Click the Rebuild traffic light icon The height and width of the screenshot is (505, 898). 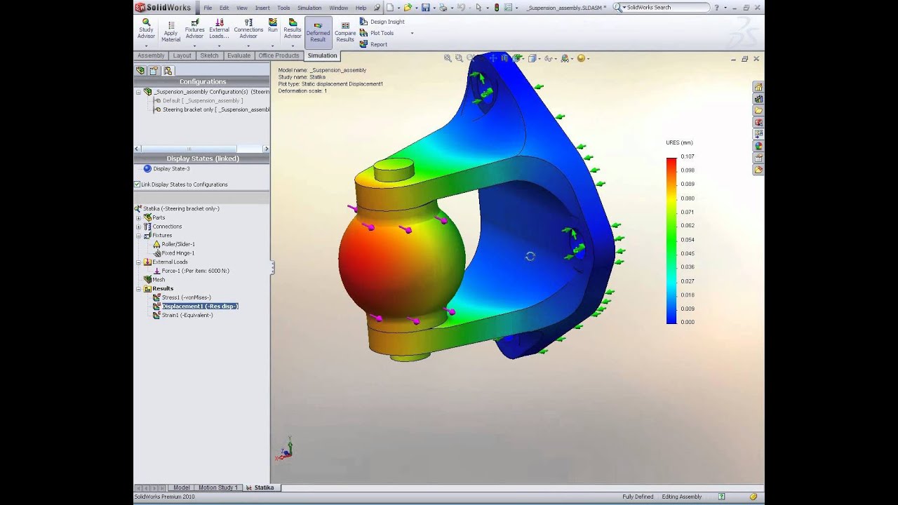(x=497, y=8)
